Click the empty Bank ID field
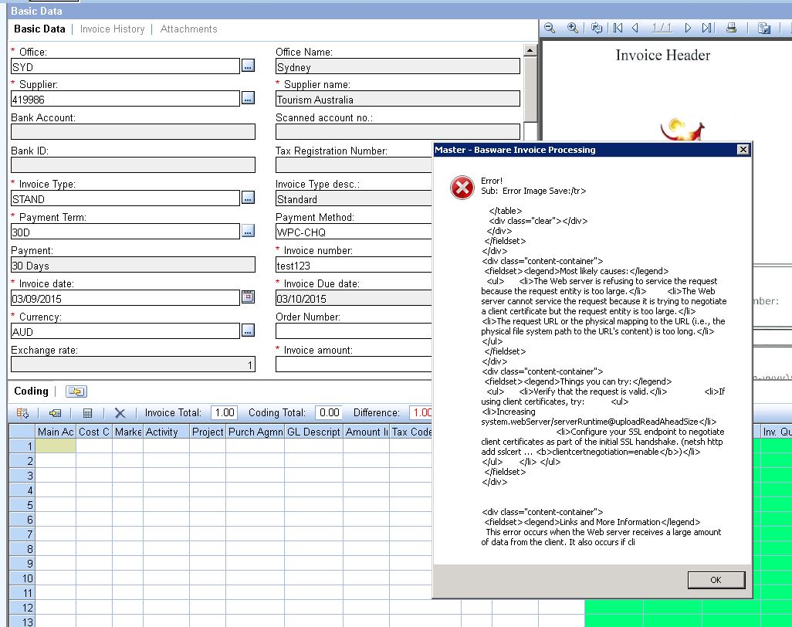 click(x=133, y=165)
